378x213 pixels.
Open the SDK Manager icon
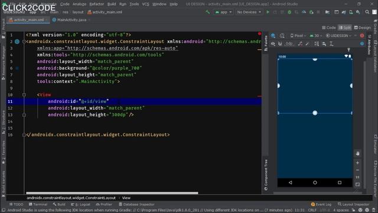[x=359, y=12]
